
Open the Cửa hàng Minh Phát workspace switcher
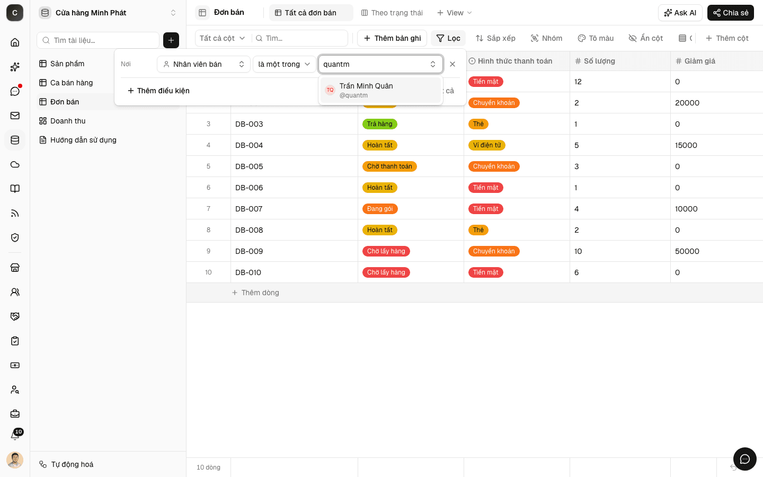108,13
